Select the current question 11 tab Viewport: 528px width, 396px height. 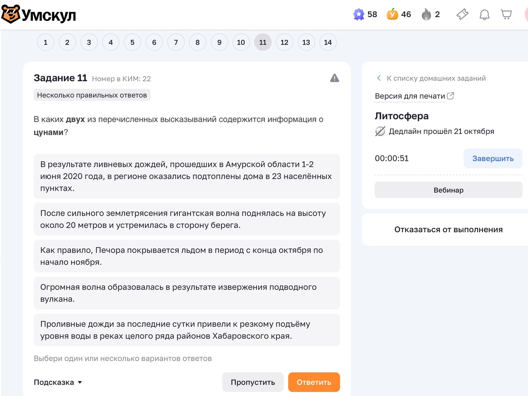[x=263, y=42]
